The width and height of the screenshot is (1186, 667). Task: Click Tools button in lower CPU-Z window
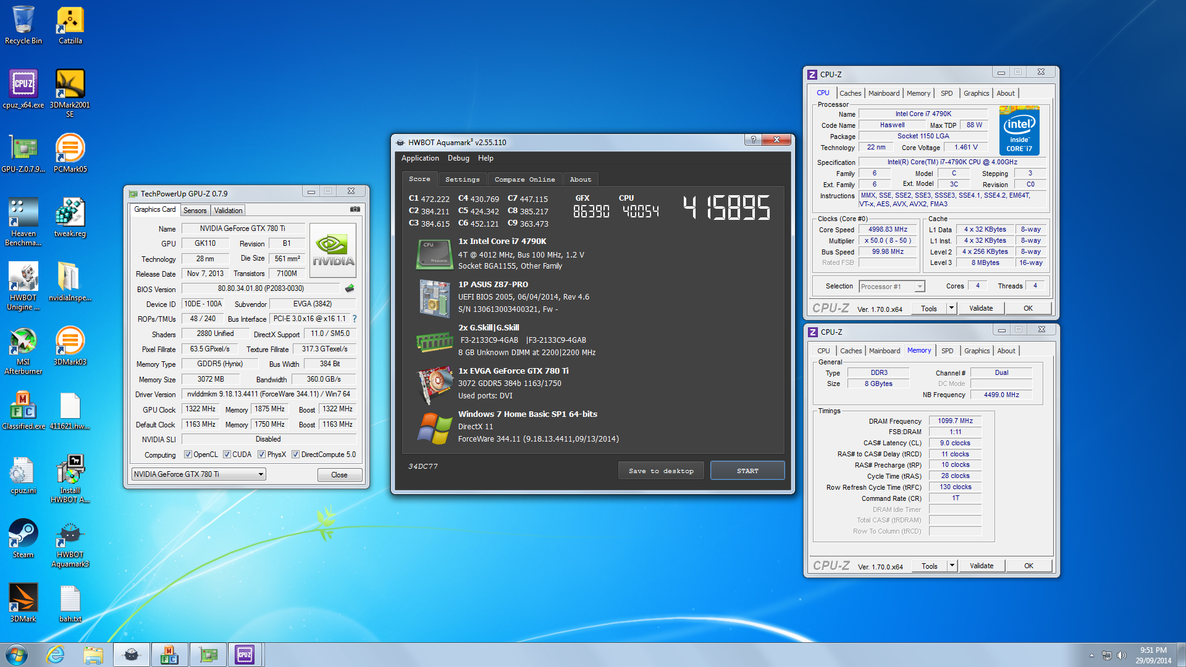[930, 566]
